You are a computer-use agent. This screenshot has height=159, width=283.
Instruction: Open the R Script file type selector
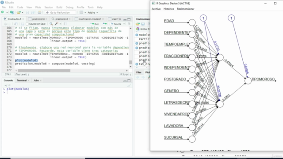[x=126, y=74]
